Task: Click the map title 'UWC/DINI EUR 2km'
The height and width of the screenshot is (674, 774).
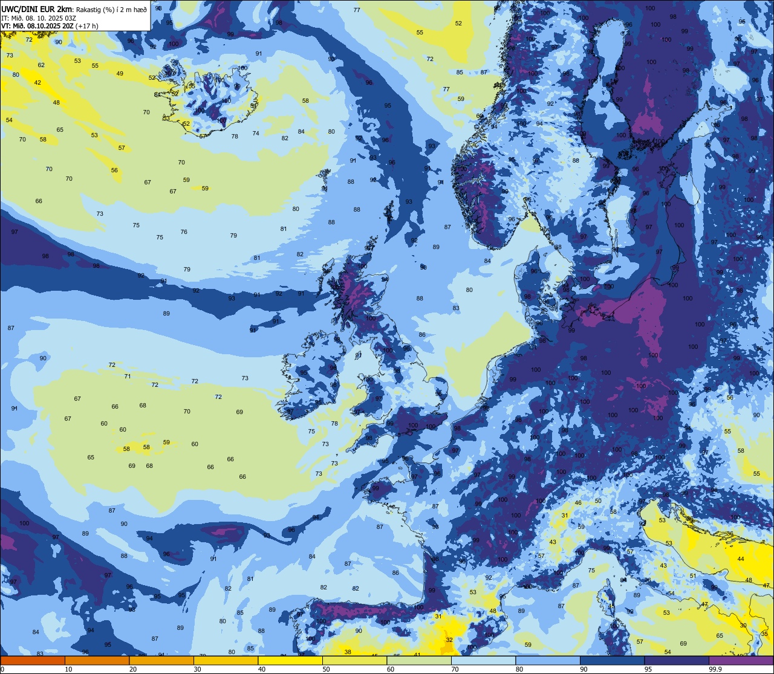Action: point(36,9)
